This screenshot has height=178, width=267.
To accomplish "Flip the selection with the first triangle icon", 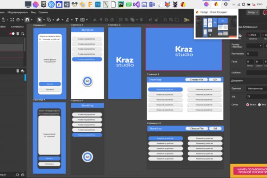I will click(x=95, y=20).
